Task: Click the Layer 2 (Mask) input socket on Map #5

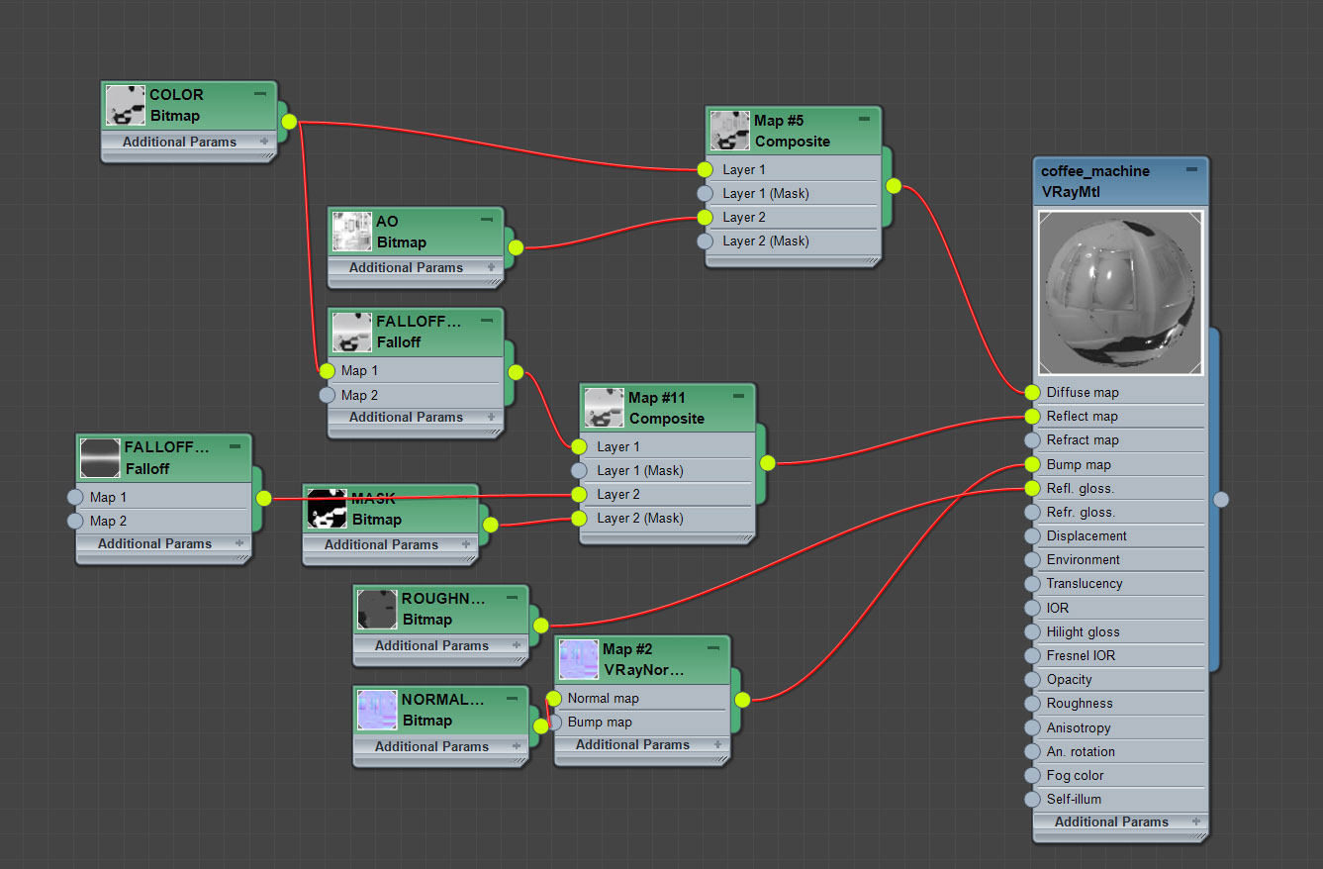Action: 705,241
